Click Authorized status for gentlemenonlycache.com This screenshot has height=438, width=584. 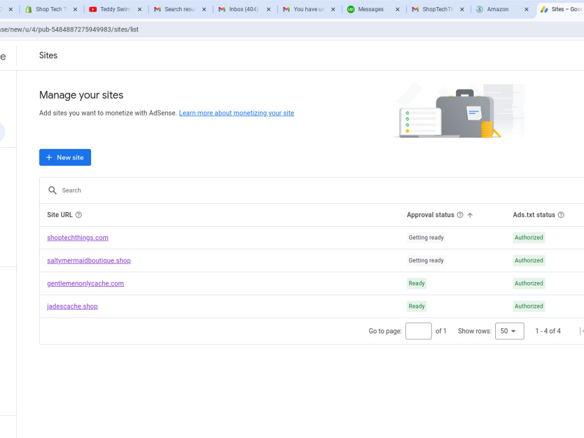coord(529,283)
